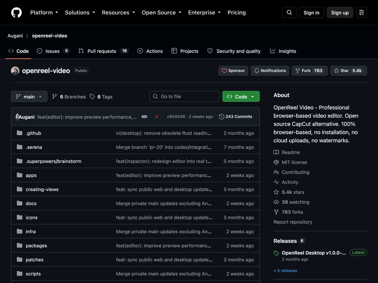This screenshot has width=378, height=283.
Task: Open the Augani owner breadcrumb link
Action: point(15,36)
